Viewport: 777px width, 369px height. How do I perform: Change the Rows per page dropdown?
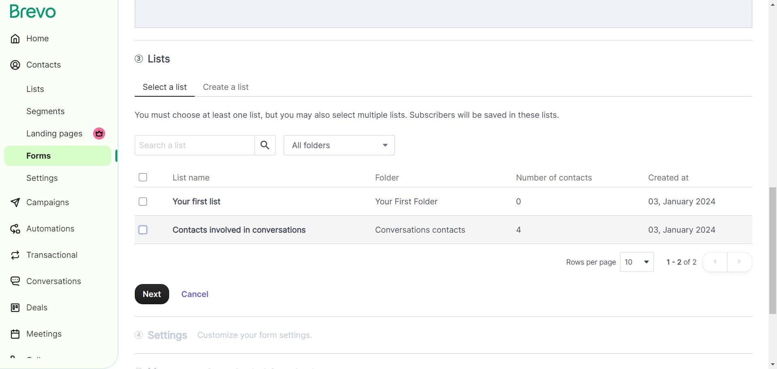(x=637, y=262)
